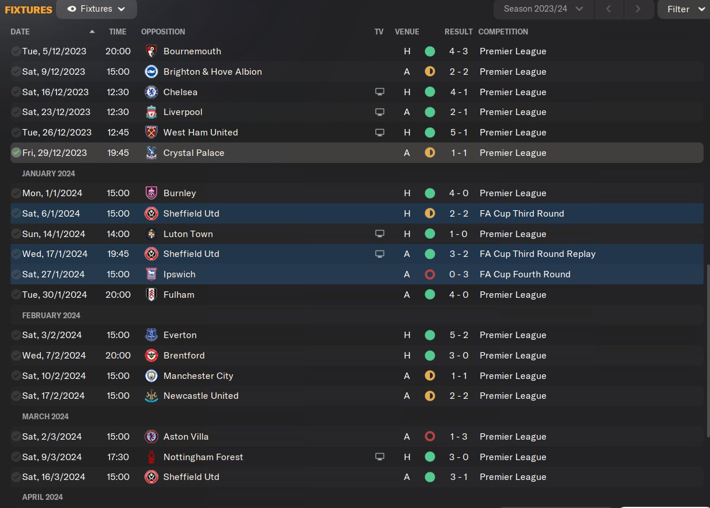Toggle checkmark beside Bournemouth fixture date
710x508 pixels.
(16, 51)
